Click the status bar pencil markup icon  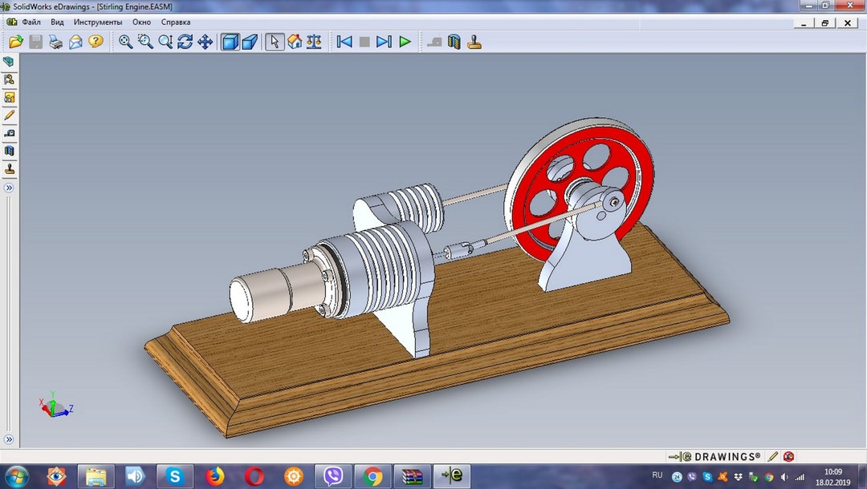tap(773, 456)
